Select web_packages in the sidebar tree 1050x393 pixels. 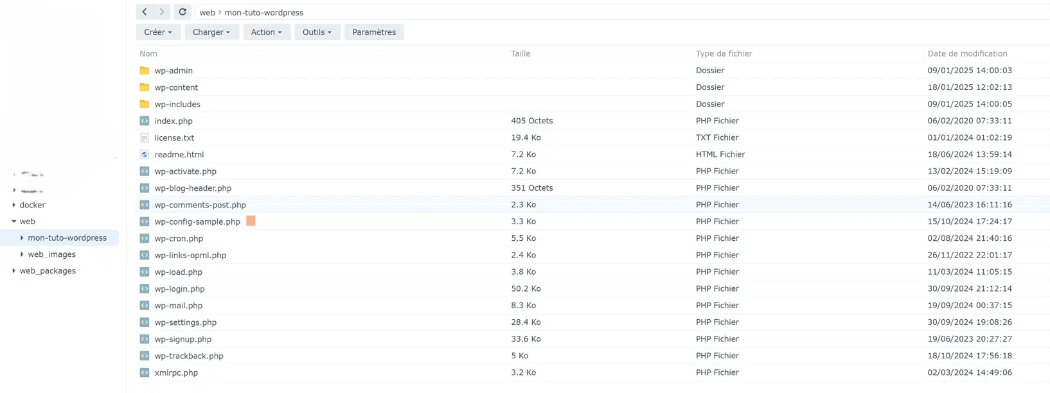click(x=48, y=271)
